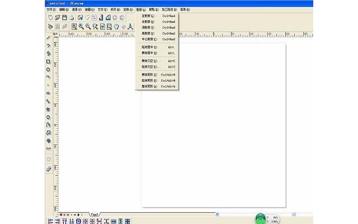Select the spiral drawing tool
The height and width of the screenshot is (224, 358).
tap(49, 141)
